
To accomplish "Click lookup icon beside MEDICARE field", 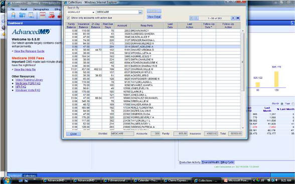I will click(140, 12).
